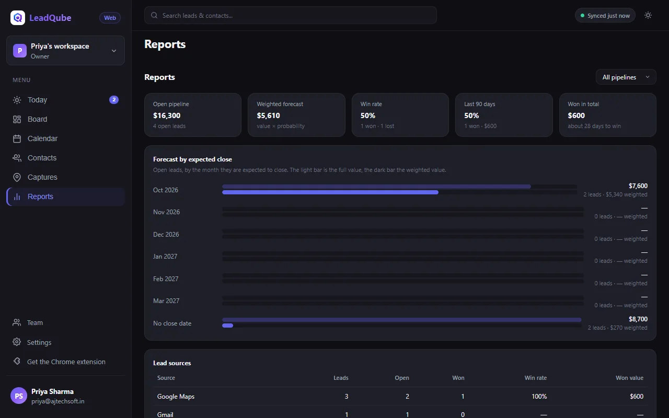Open the Today menu item

click(x=66, y=100)
